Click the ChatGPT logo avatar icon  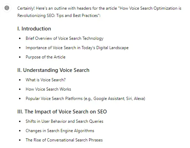click(7, 8)
